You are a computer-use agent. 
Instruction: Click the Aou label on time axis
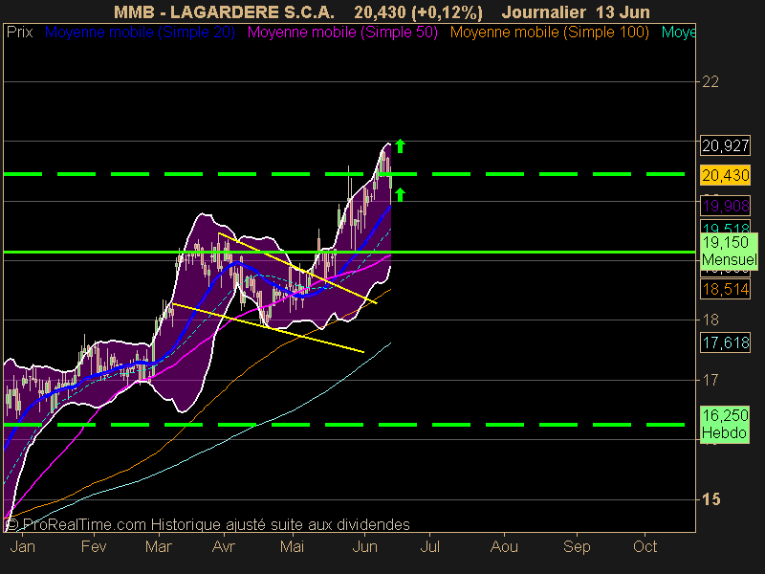pyautogui.click(x=504, y=546)
